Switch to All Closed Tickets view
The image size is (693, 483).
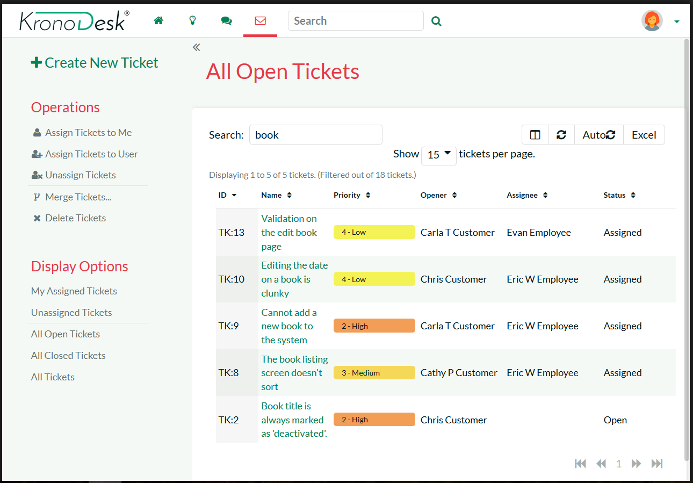click(68, 356)
